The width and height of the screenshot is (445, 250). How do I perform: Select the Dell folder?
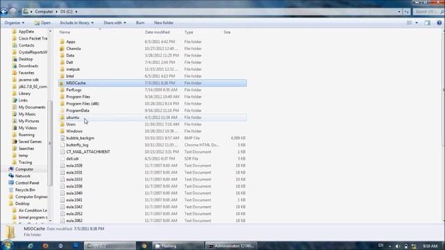(70, 62)
